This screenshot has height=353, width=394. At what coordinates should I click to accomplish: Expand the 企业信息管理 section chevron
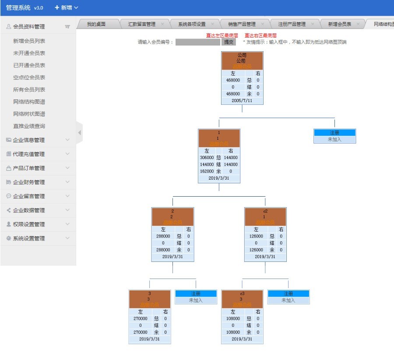[x=68, y=140]
